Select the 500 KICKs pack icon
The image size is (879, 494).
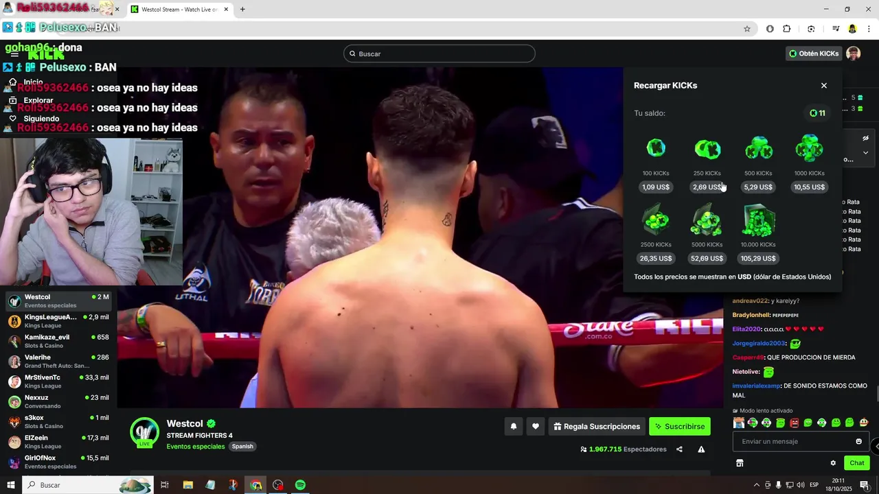click(x=759, y=148)
